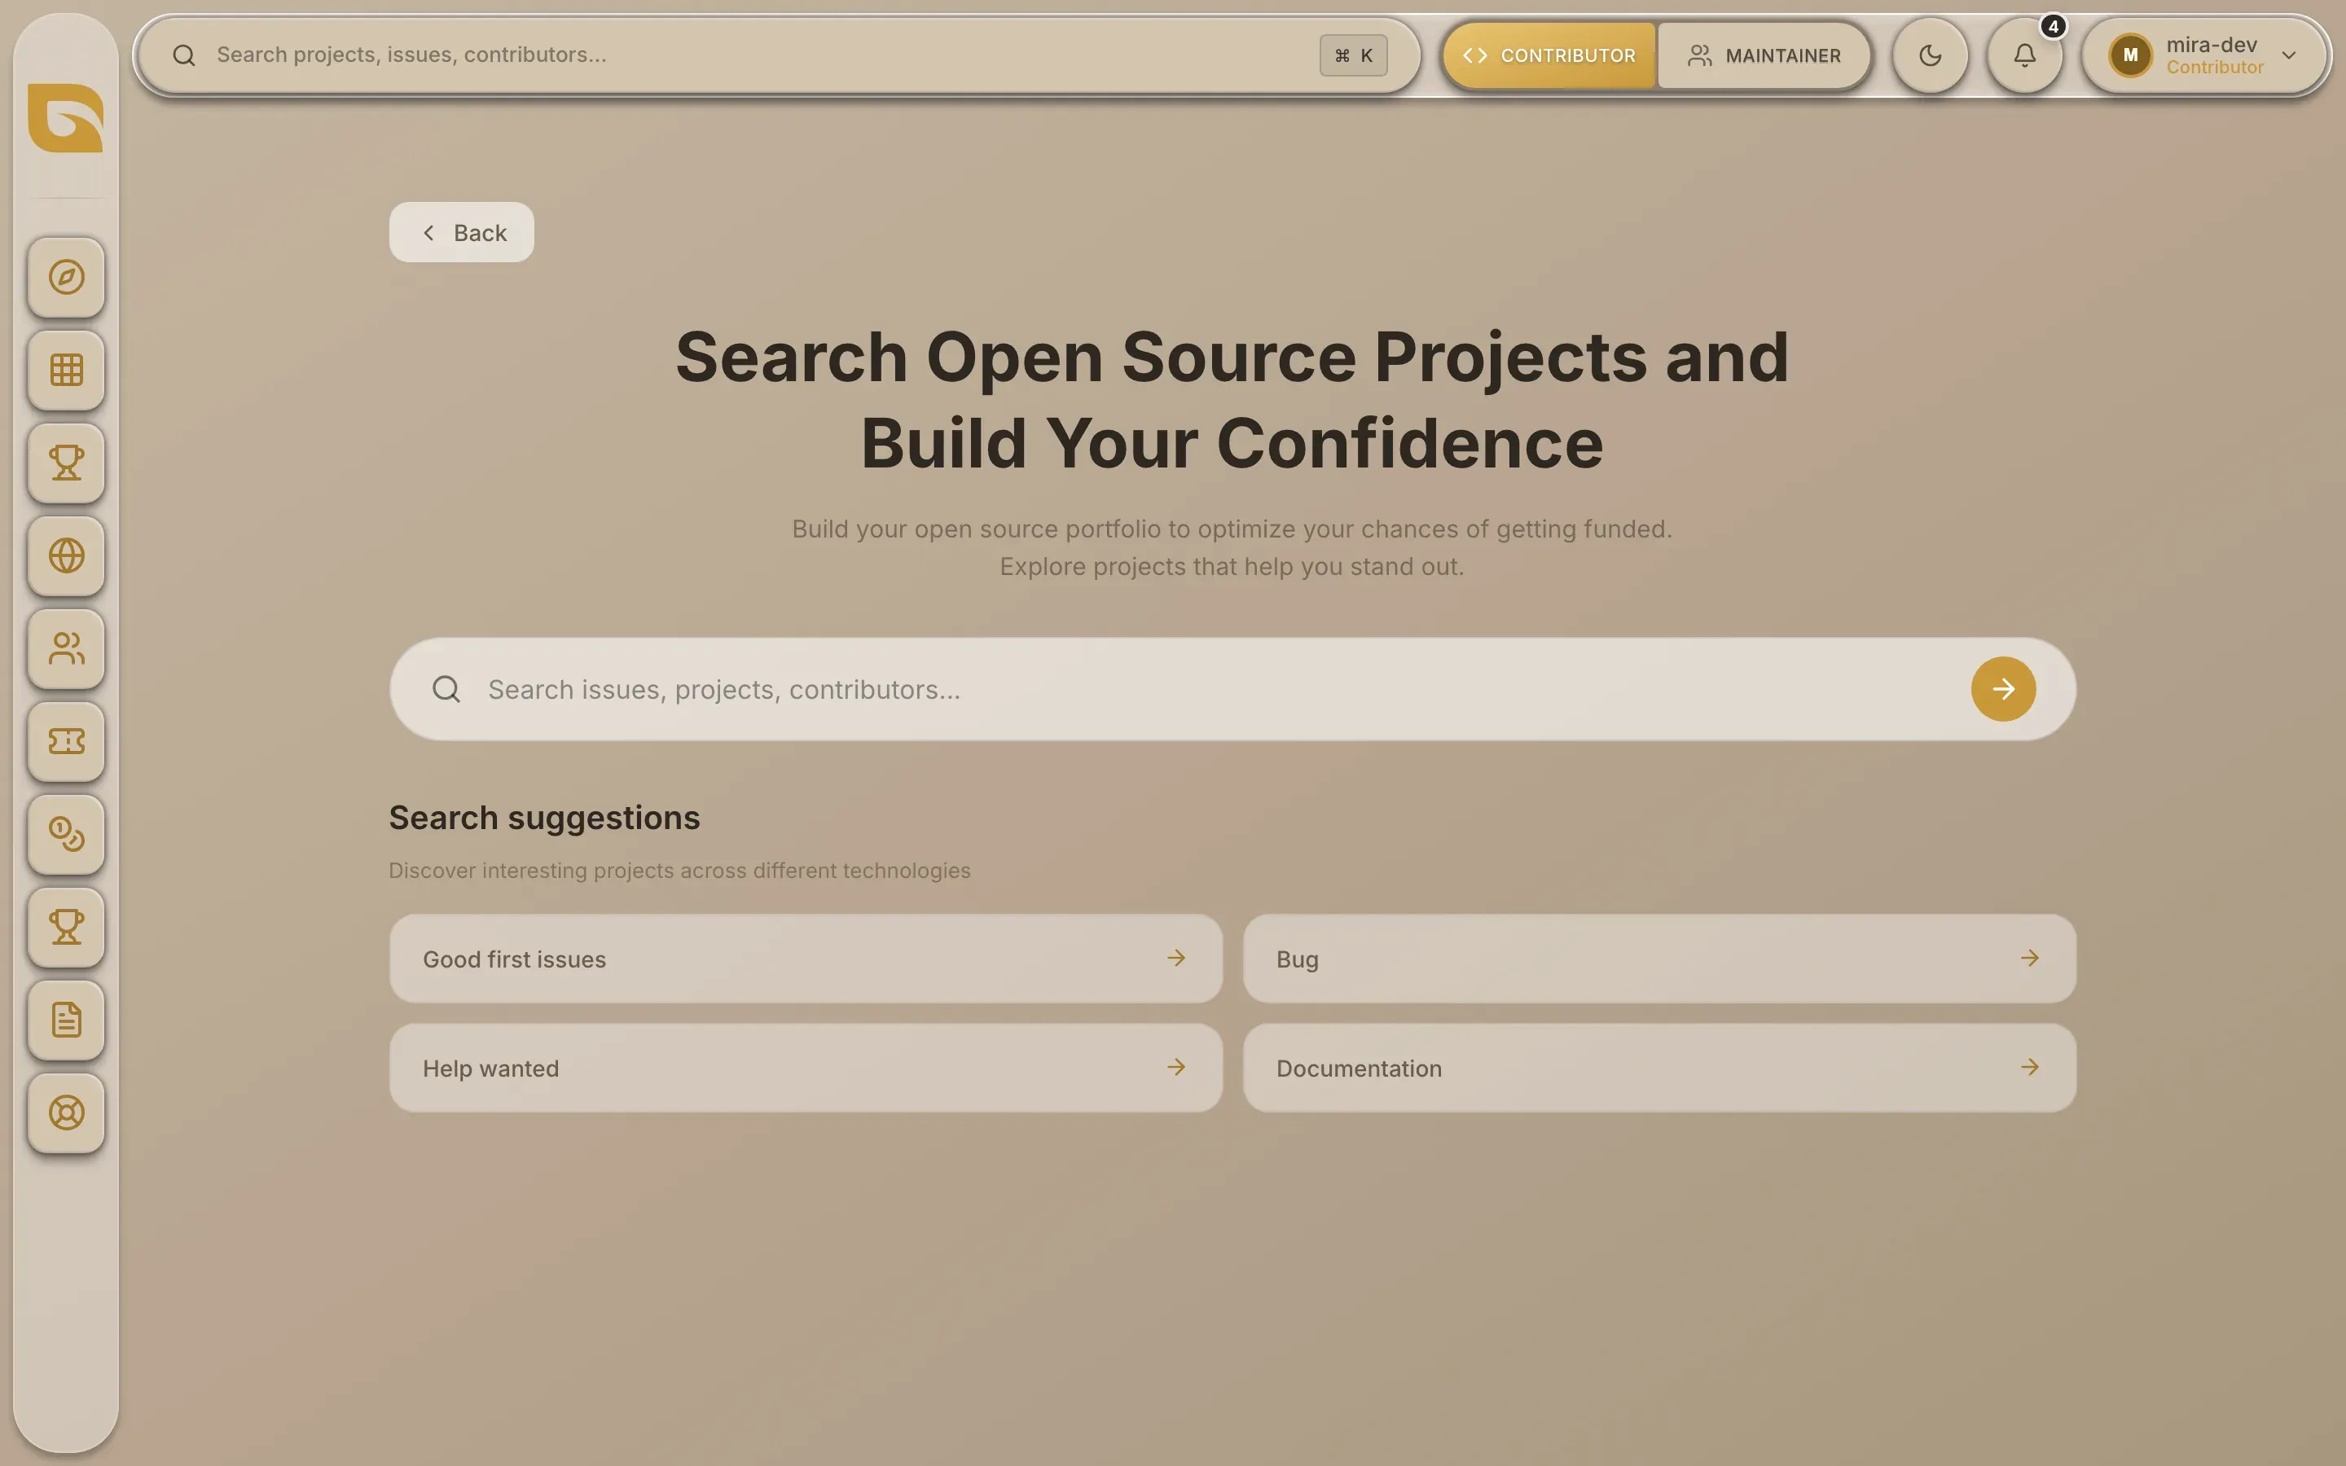Click the notification count badge 4
This screenshot has width=2346, height=1466.
[x=2052, y=27]
